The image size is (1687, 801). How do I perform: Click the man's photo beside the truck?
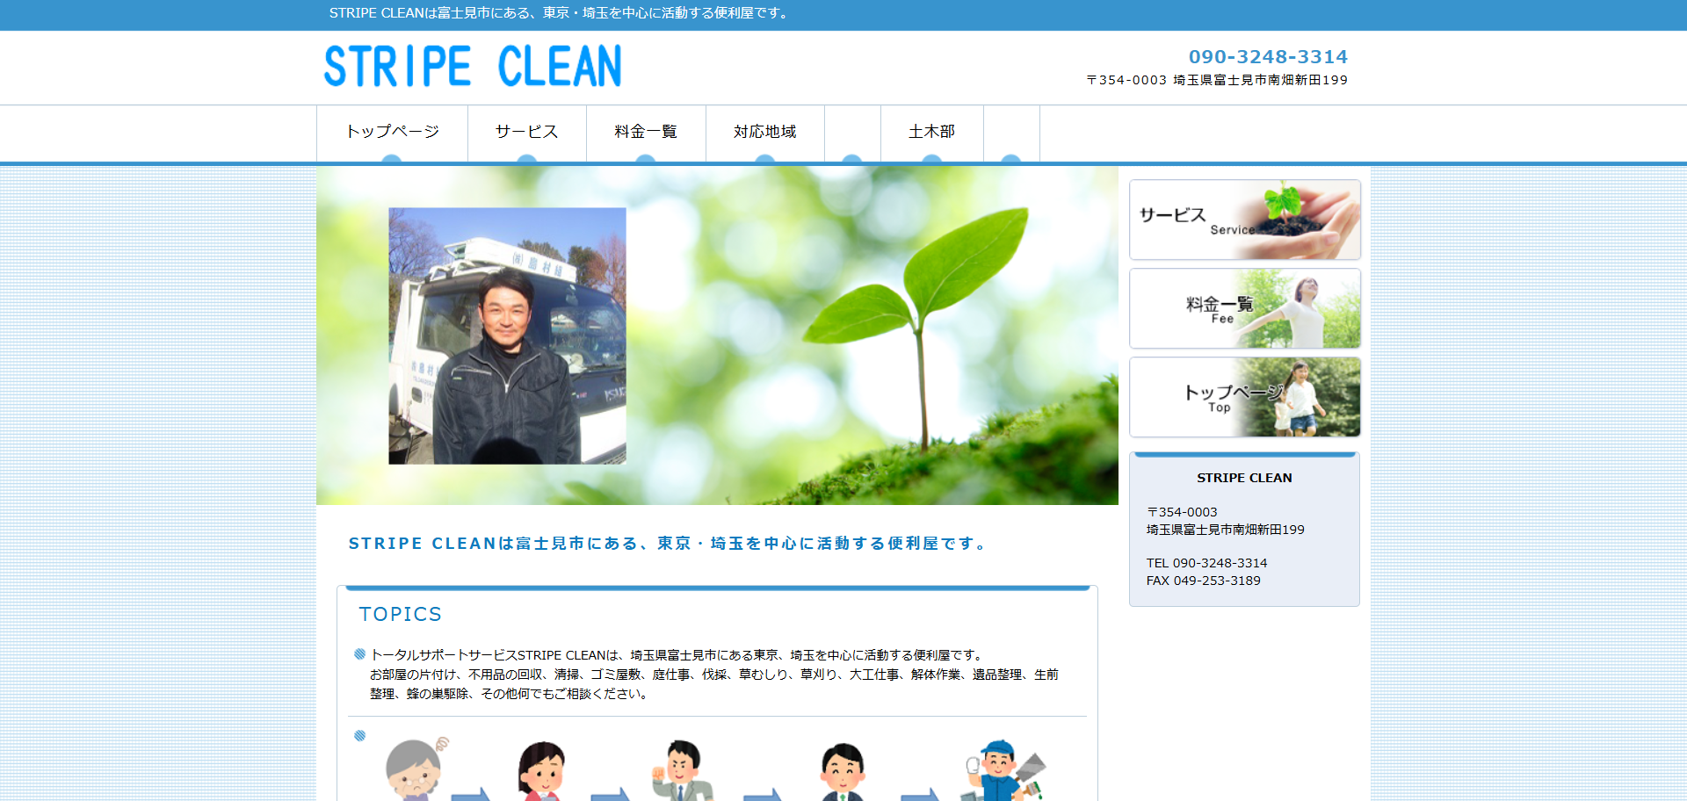click(x=508, y=336)
